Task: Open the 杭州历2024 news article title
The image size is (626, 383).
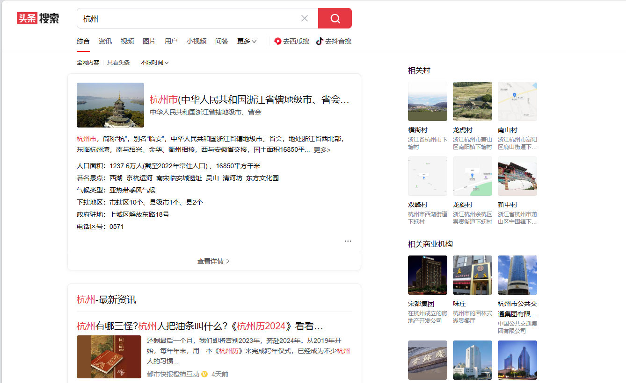Action: [x=200, y=326]
